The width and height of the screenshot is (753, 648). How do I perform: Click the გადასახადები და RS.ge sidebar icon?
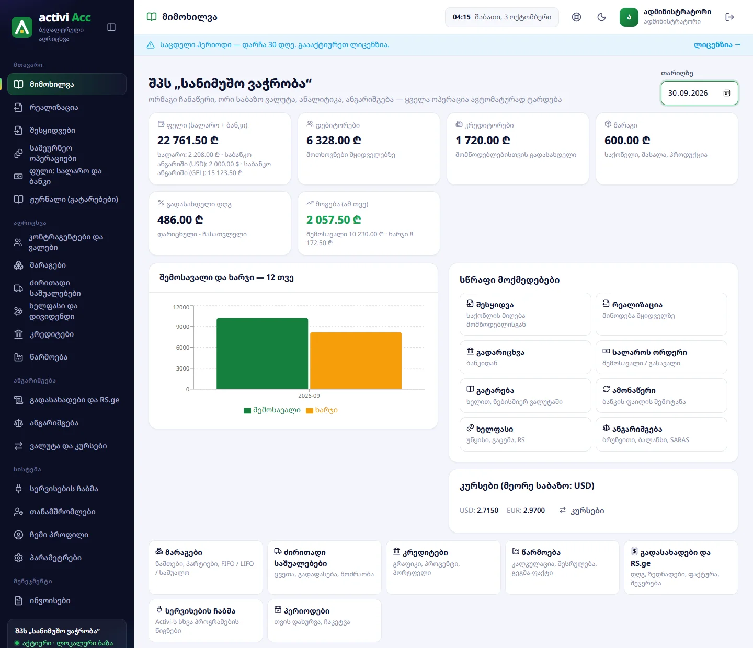click(x=18, y=400)
